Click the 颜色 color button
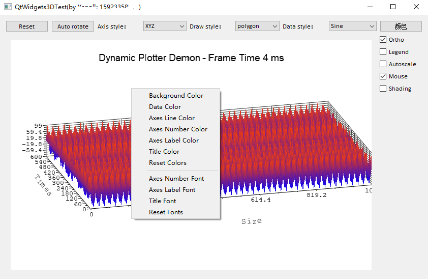Screen dimensions: 428x280 [x=401, y=26]
